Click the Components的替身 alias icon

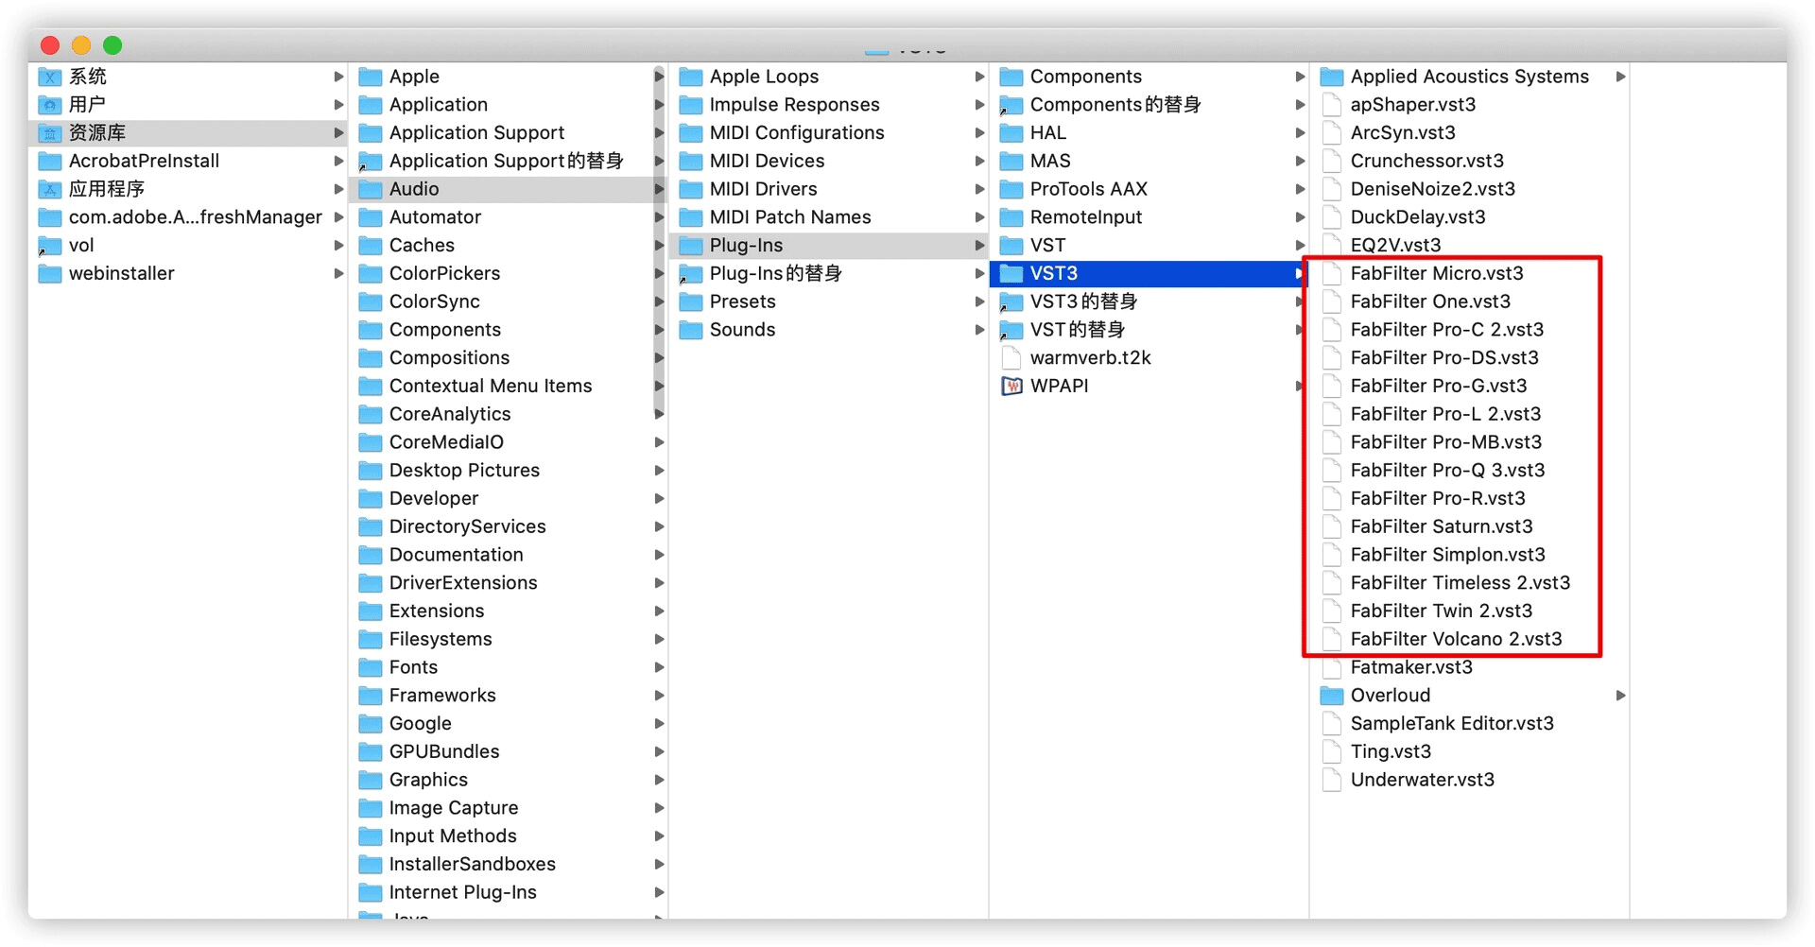1011,105
